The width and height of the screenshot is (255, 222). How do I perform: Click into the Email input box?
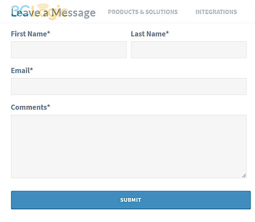129,87
